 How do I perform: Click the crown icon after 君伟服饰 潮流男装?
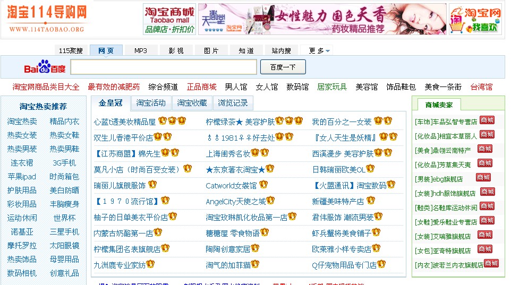click(x=378, y=217)
